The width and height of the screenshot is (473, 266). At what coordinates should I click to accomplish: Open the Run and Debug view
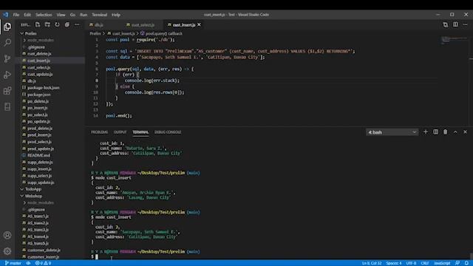pos(7,75)
